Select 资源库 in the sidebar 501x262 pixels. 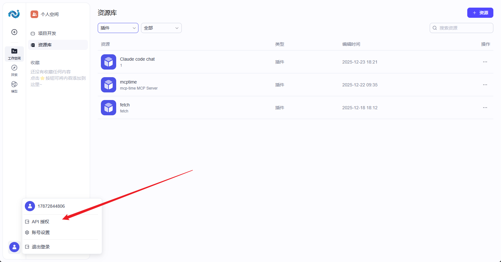[45, 45]
